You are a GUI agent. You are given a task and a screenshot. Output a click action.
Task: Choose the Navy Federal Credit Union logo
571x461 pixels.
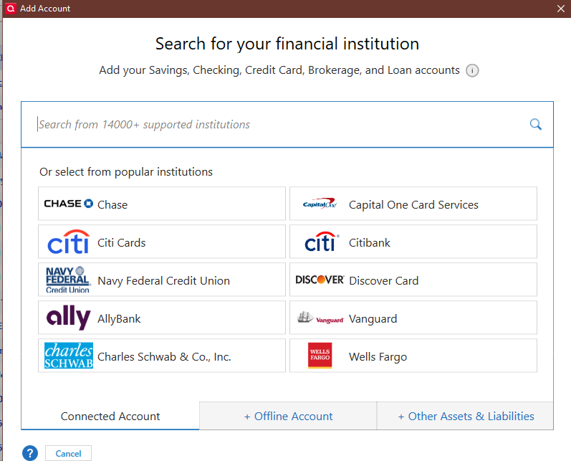pyautogui.click(x=68, y=280)
